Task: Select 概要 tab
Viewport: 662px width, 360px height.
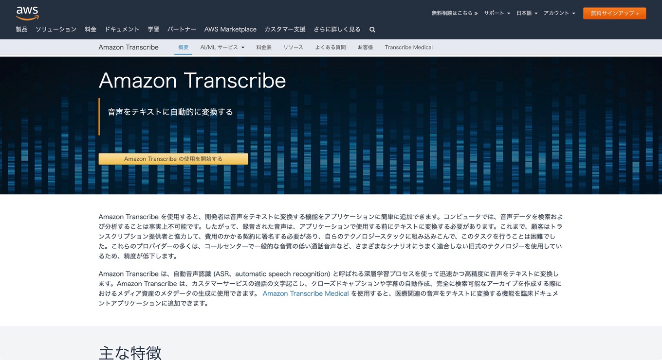Action: tap(183, 47)
